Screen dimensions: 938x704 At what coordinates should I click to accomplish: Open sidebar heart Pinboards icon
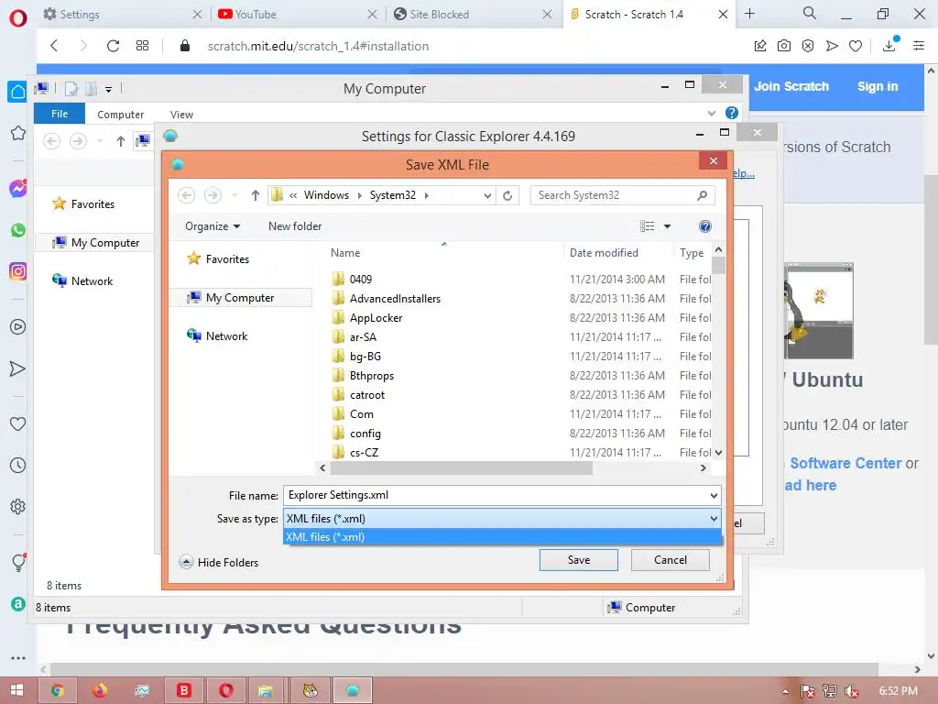(18, 423)
